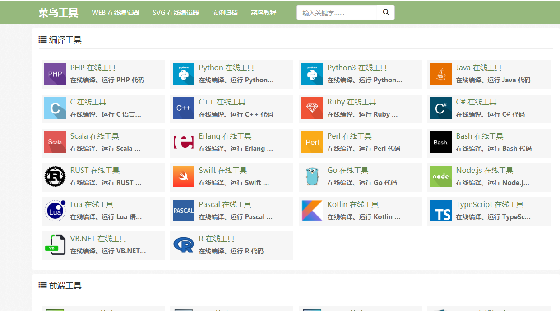Click the C# logo icon
The image size is (560, 311).
click(x=441, y=108)
